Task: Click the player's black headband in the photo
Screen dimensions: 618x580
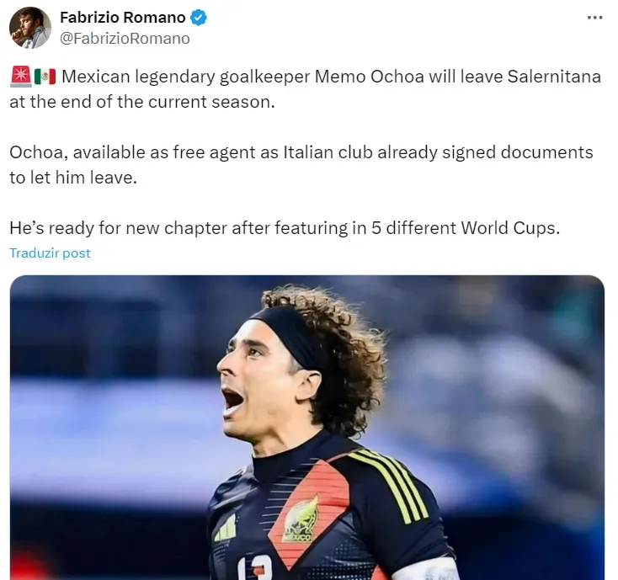Action: (290, 335)
